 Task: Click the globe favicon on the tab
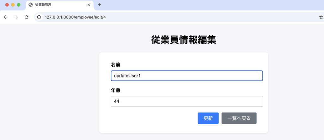[31, 5]
